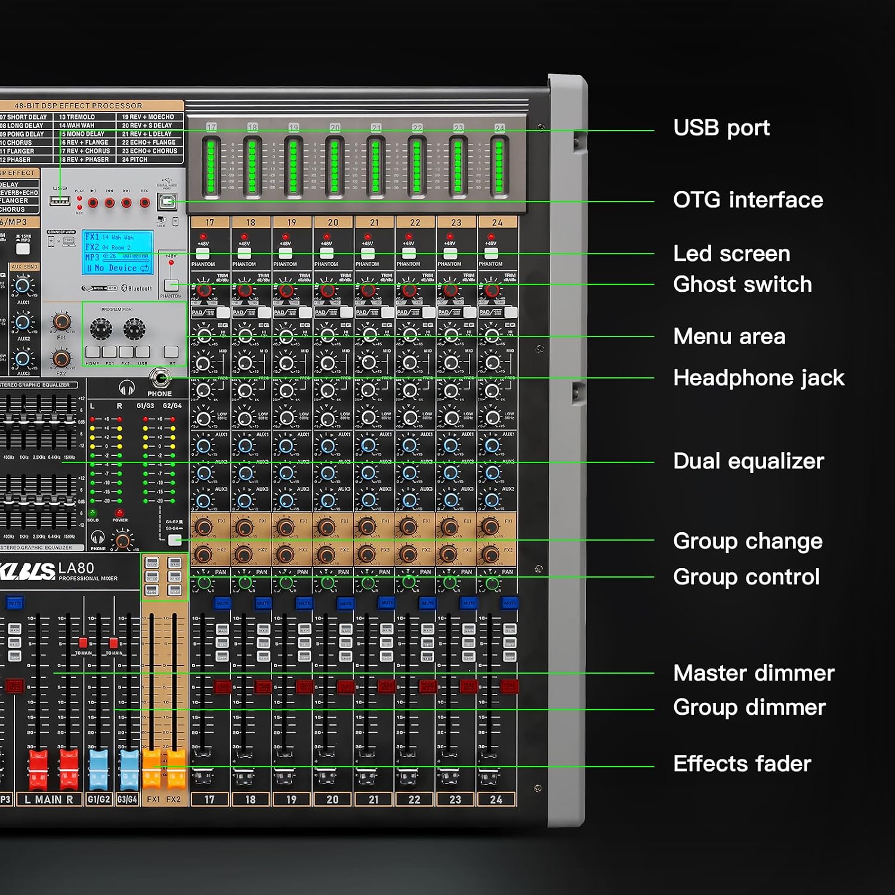
Task: Toggle the 15/16 MP3 source switch
Action: pos(23,249)
